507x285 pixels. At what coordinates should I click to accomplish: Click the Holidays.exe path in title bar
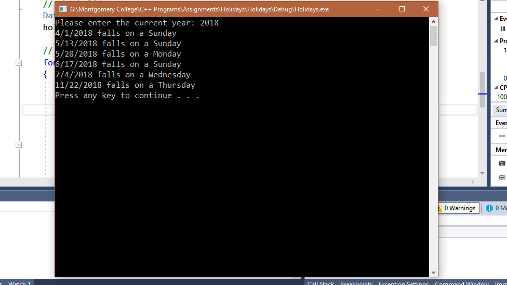point(199,9)
